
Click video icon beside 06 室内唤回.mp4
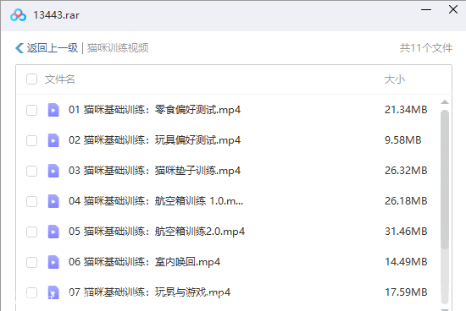[53, 262]
